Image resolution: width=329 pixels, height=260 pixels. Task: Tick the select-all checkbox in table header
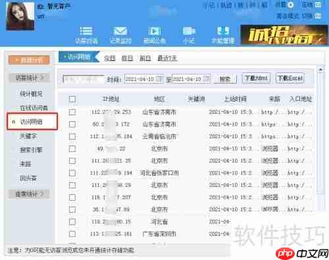[x=72, y=99]
